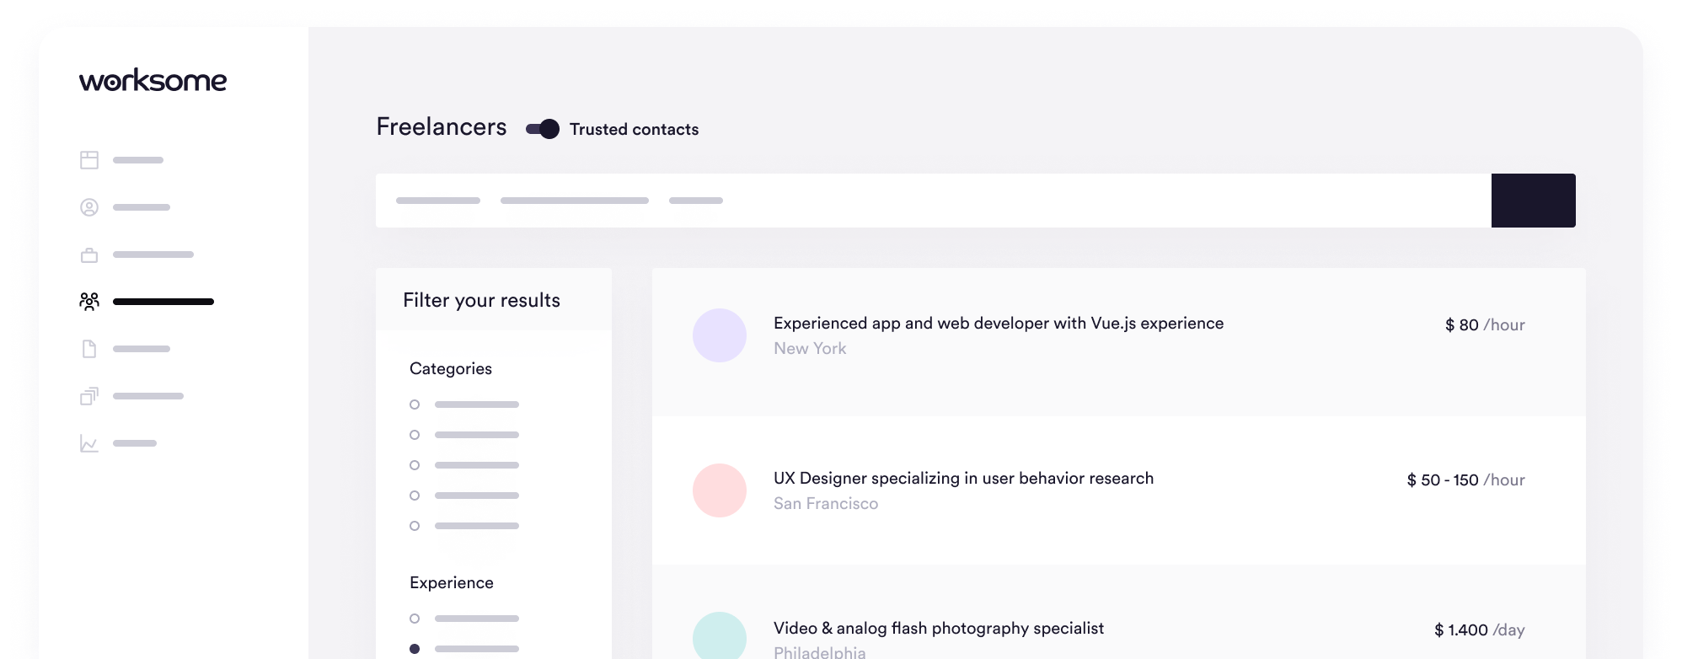
Task: Select the first Experience radio option
Action: (x=415, y=619)
